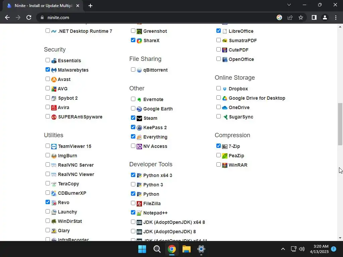Click the ShareX colorful icon

coord(139,40)
